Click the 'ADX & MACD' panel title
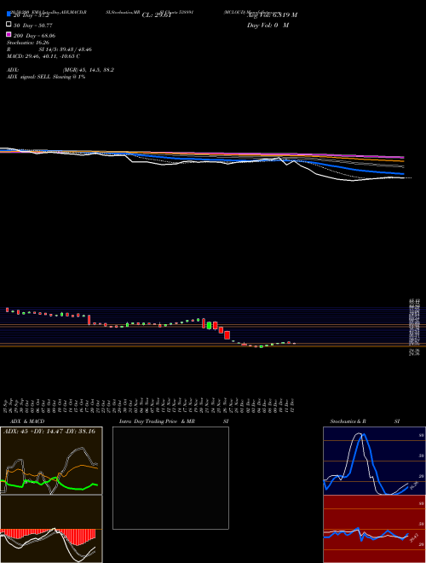Image resolution: width=426 pixels, height=563 pixels. (27, 421)
